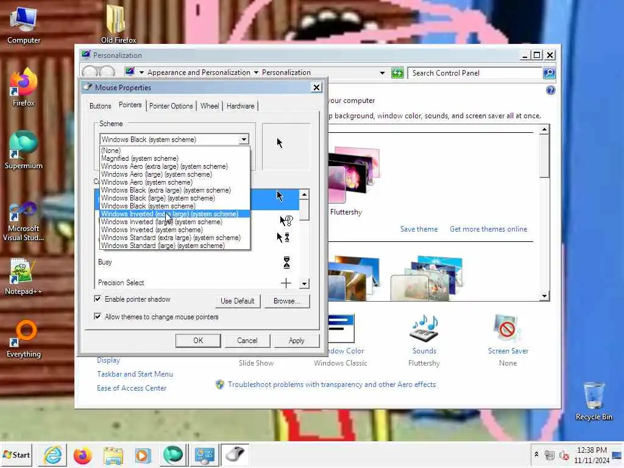Viewport: 624px width, 468px height.
Task: Click Get more themes online link
Action: click(488, 229)
